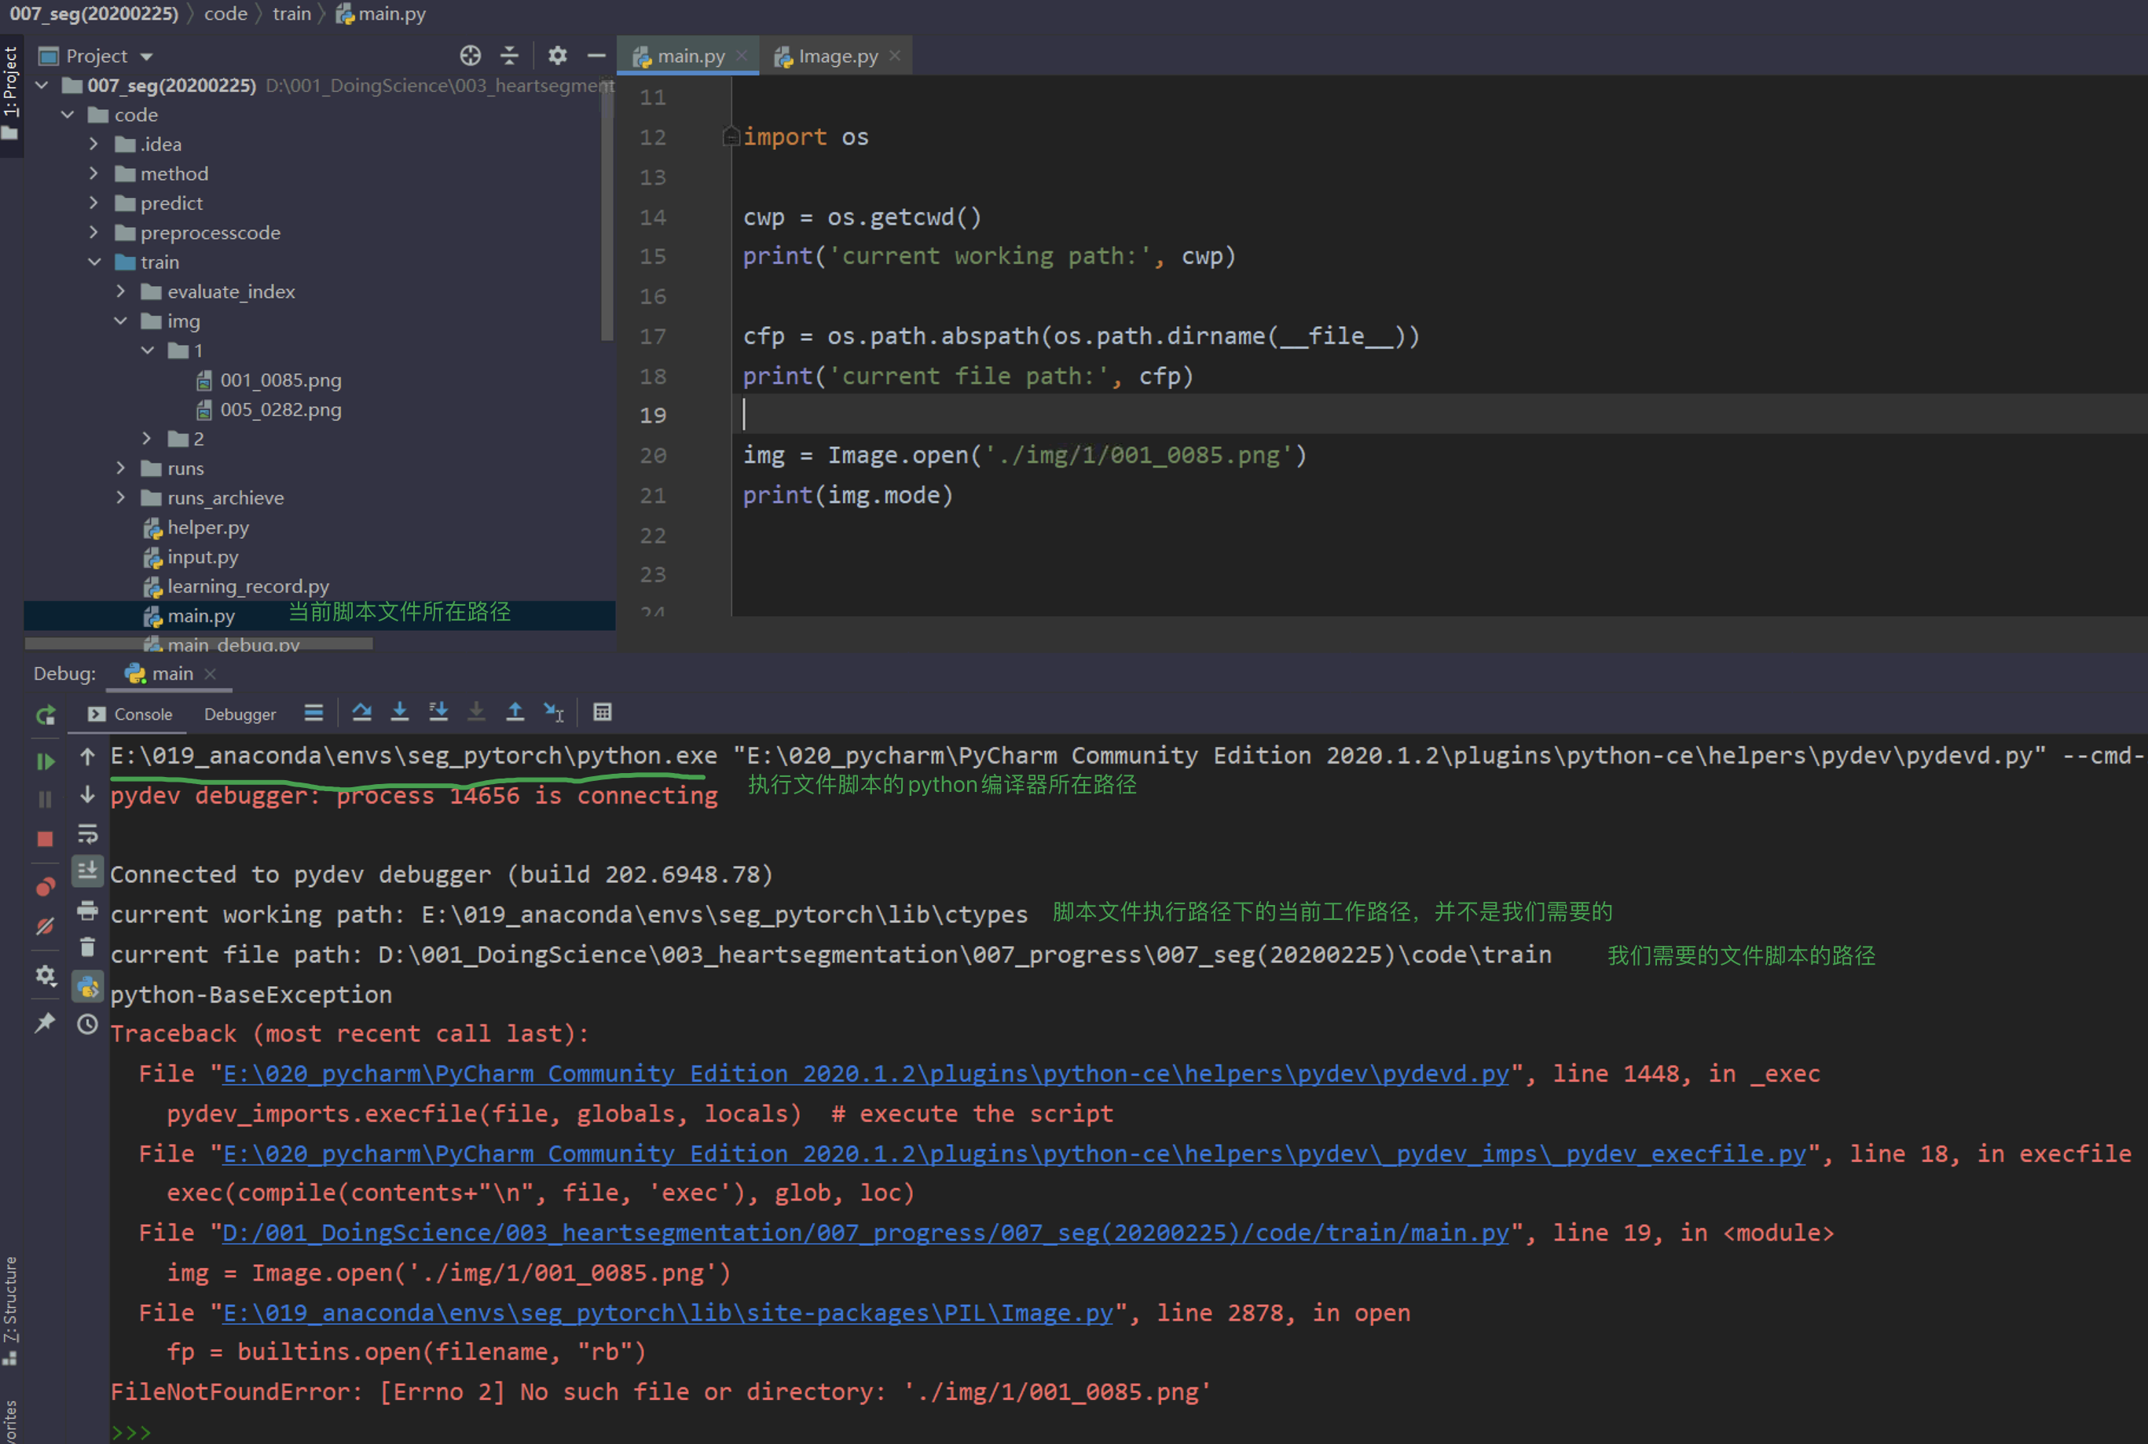
Task: Resume the paused program execution
Action: point(45,761)
